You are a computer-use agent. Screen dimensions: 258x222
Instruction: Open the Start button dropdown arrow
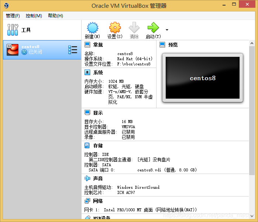[x=167, y=30]
